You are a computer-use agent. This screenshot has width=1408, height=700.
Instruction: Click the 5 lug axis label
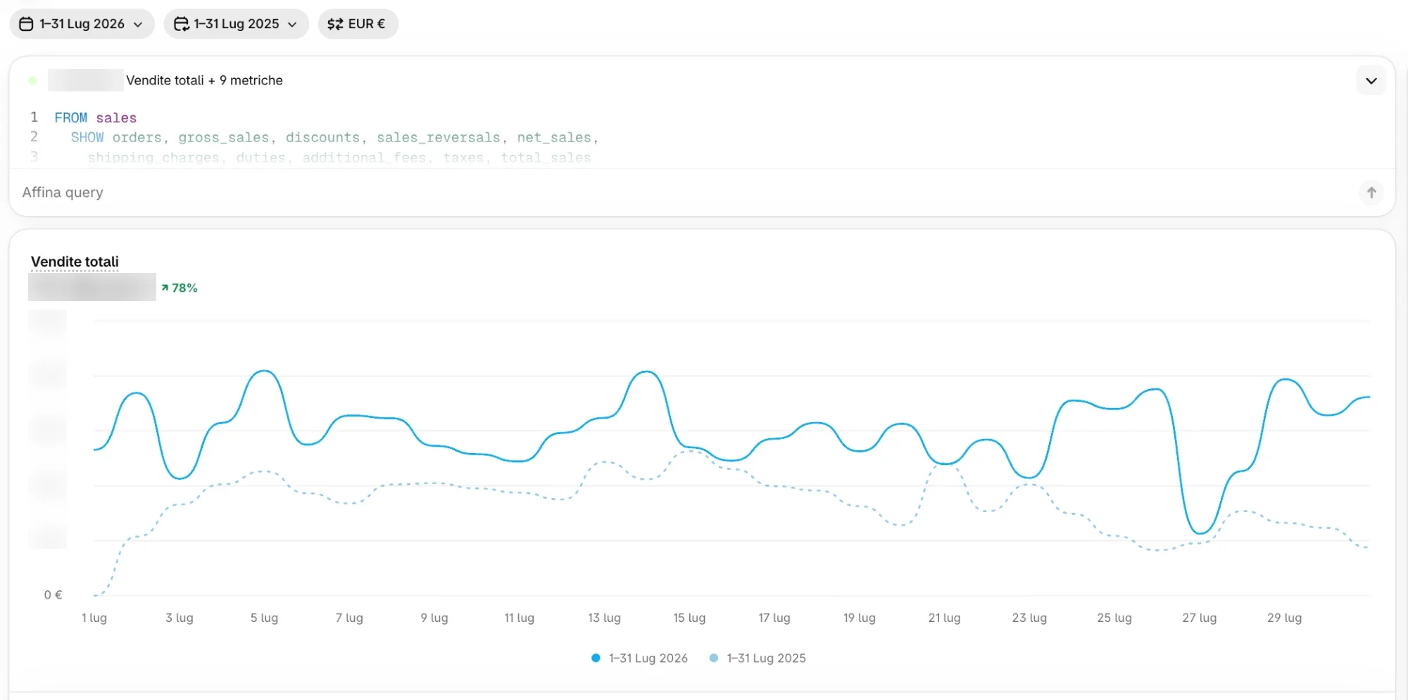click(x=264, y=618)
